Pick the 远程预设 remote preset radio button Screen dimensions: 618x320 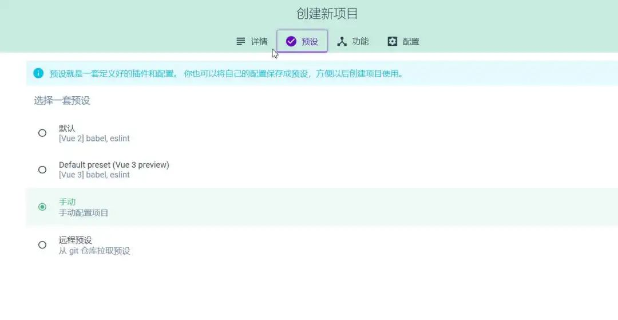[x=42, y=245]
